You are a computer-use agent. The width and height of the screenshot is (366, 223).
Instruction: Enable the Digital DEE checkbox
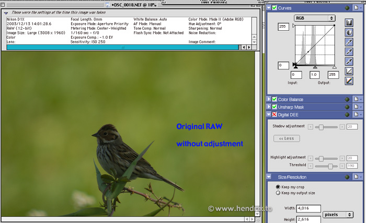coord(274,114)
